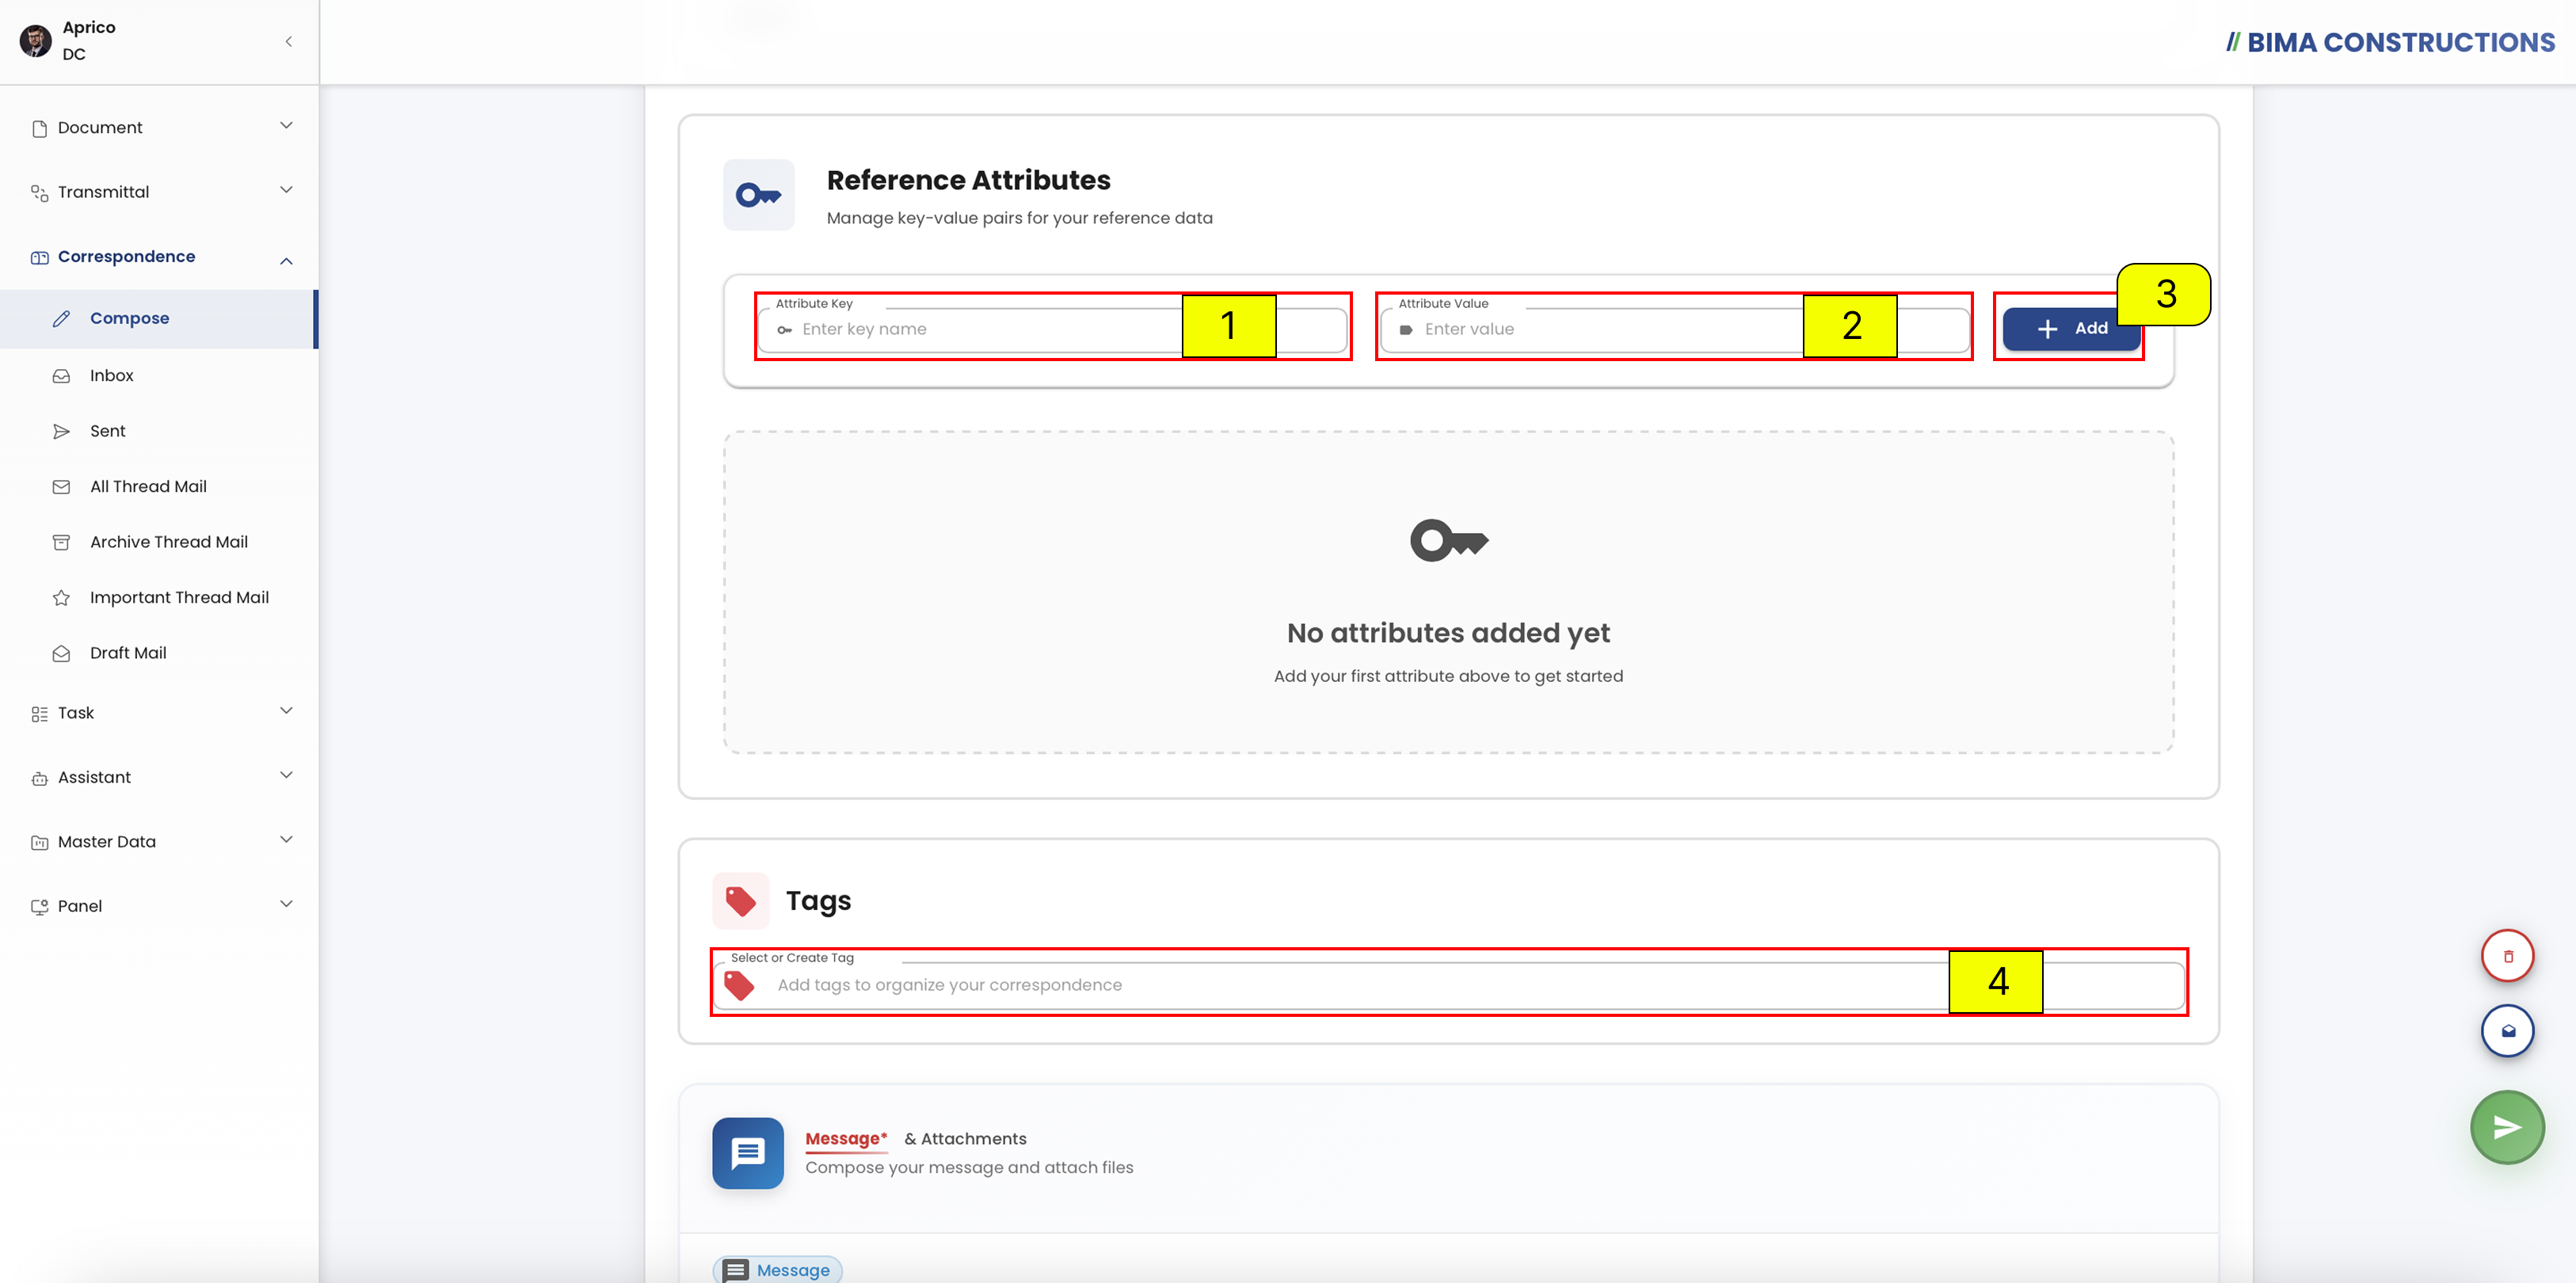Collapse the Correspondence menu chevron
Viewport: 2576px width, 1283px height.
pyautogui.click(x=286, y=261)
